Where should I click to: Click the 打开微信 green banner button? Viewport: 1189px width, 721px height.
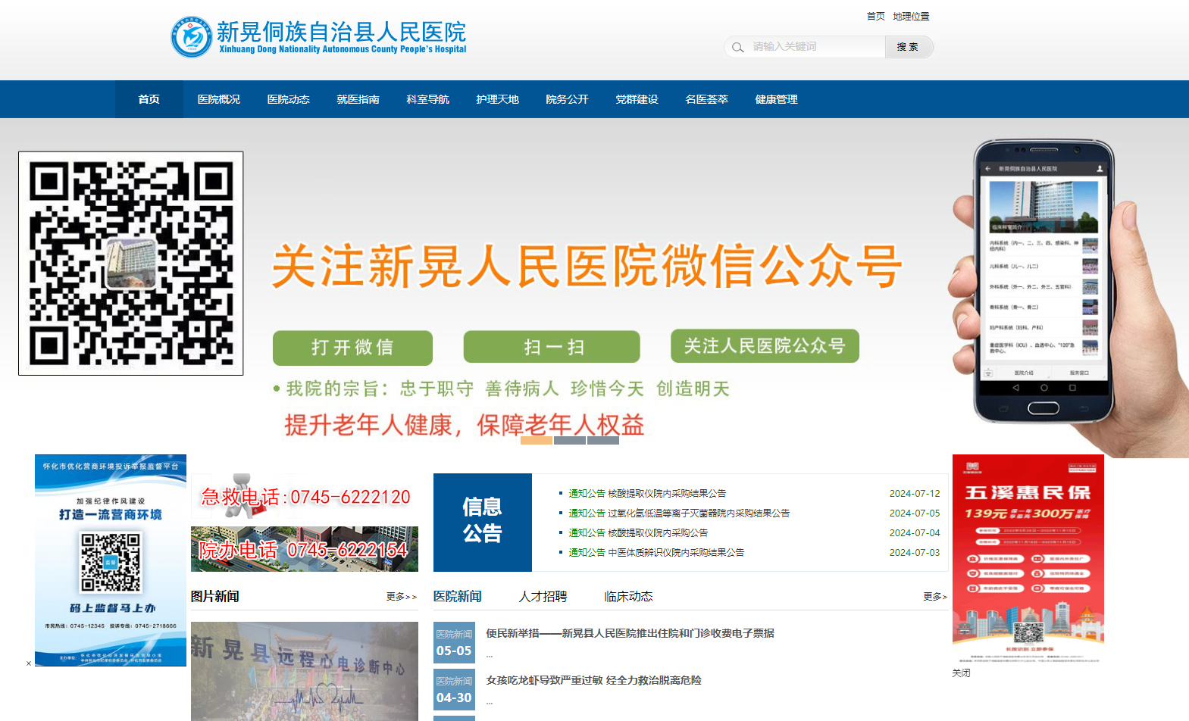tap(352, 348)
